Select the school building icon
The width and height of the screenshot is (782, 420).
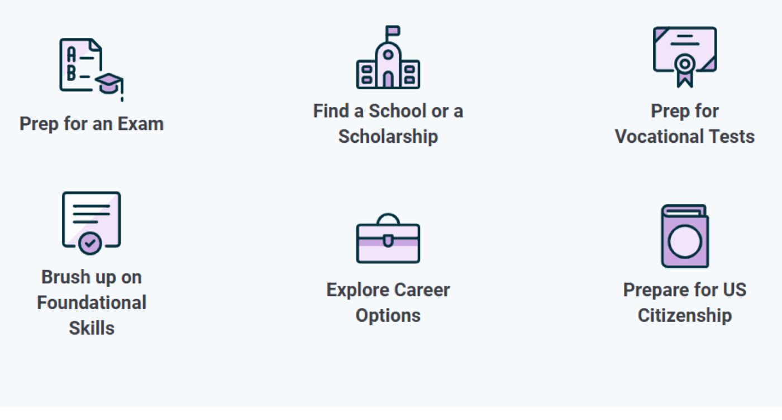(x=388, y=59)
